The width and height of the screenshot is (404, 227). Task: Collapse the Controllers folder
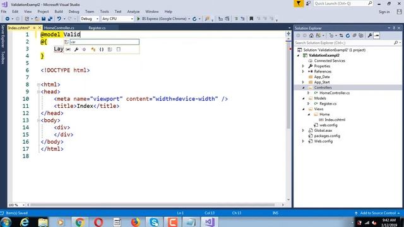point(303,88)
